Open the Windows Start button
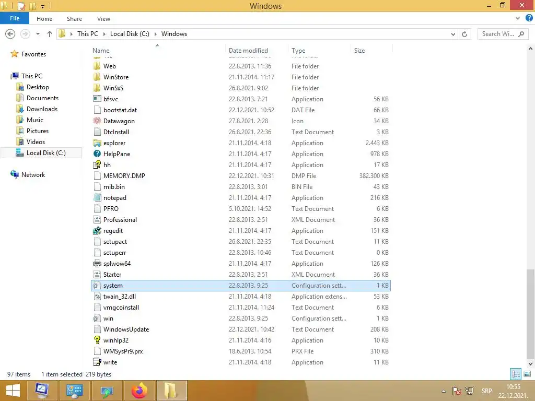 [13, 391]
